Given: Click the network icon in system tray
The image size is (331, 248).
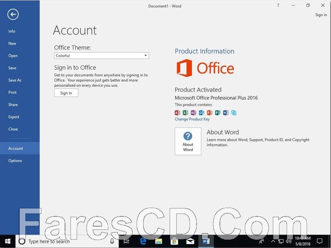Looking at the screenshot, I should (281, 241).
